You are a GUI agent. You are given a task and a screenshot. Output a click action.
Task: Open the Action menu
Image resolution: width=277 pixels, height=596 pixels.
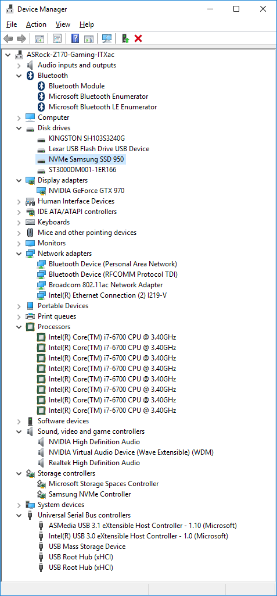[36, 24]
